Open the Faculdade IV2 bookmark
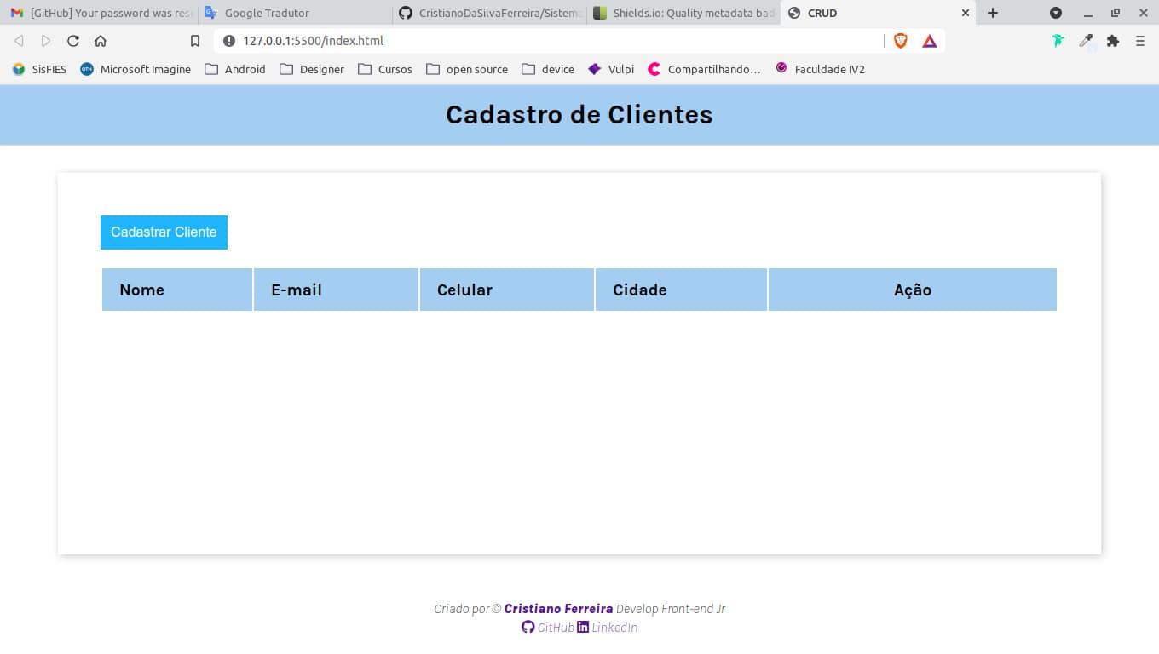The width and height of the screenshot is (1159, 654). 820,69
